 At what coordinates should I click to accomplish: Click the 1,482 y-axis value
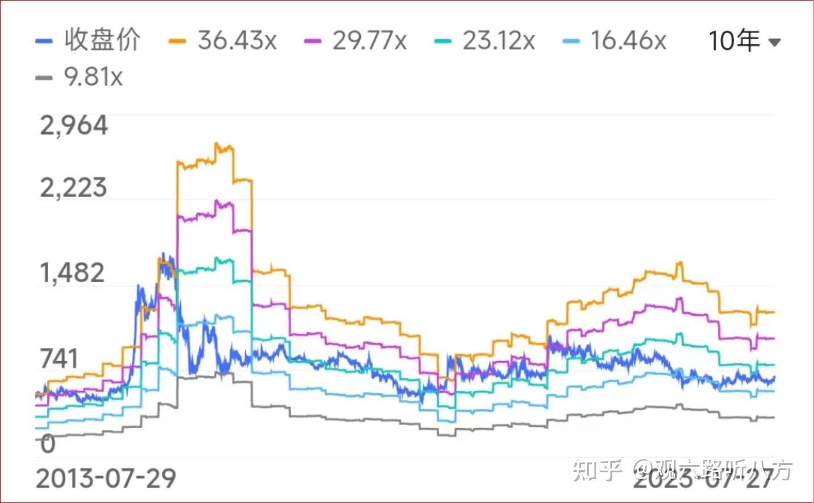coord(73,273)
